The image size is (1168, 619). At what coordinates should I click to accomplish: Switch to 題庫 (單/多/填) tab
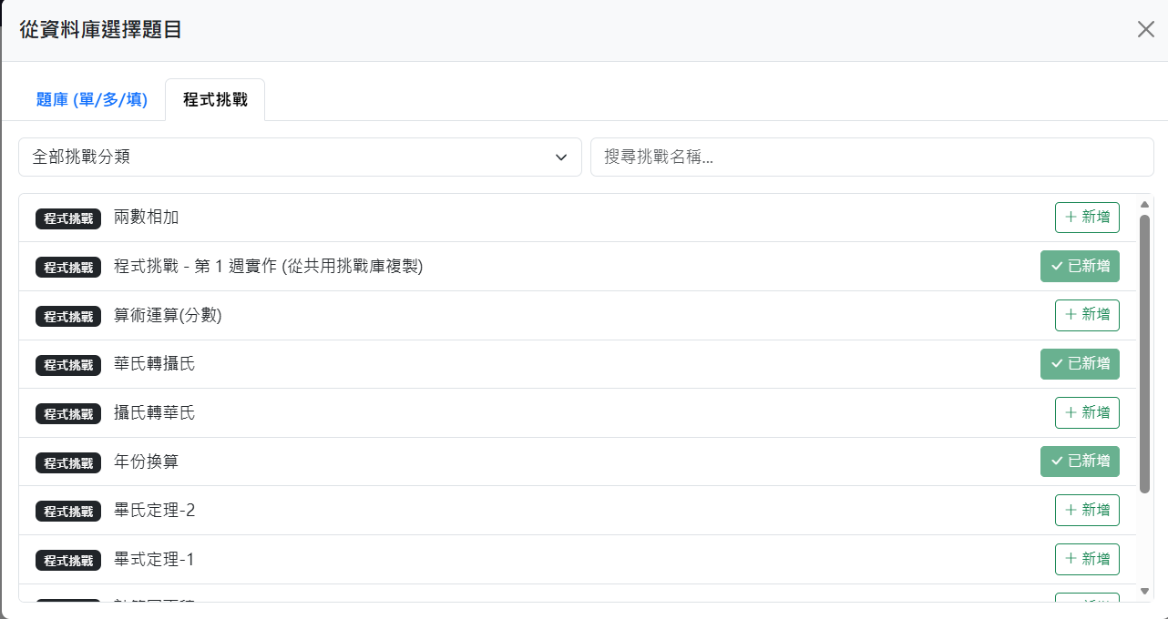[91, 100]
